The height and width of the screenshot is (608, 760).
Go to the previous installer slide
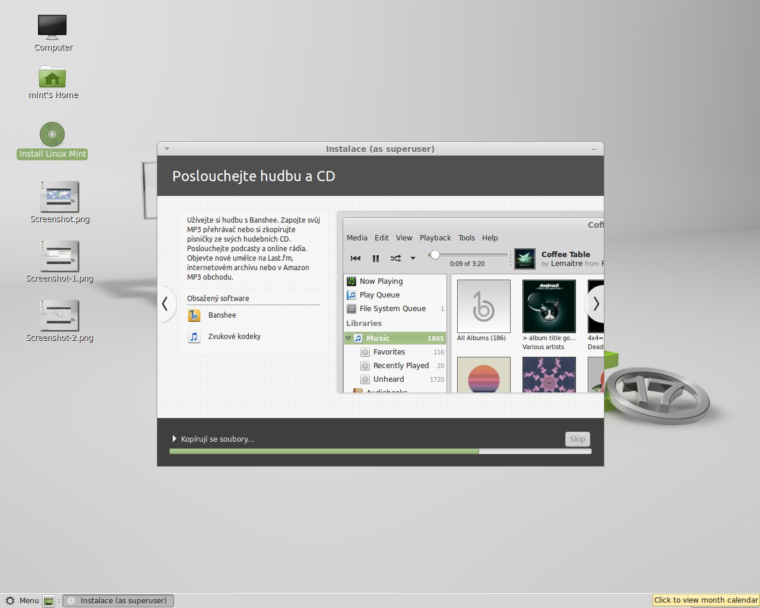[x=165, y=304]
